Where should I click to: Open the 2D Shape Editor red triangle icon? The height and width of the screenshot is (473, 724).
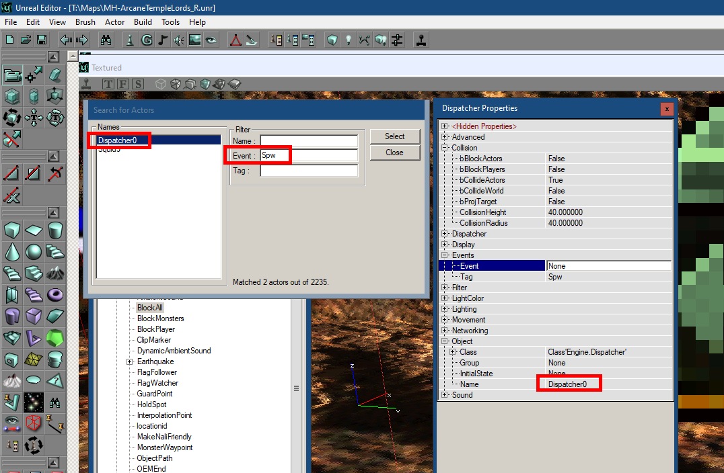[235, 40]
